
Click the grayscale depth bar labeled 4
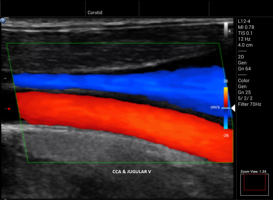point(226,31)
